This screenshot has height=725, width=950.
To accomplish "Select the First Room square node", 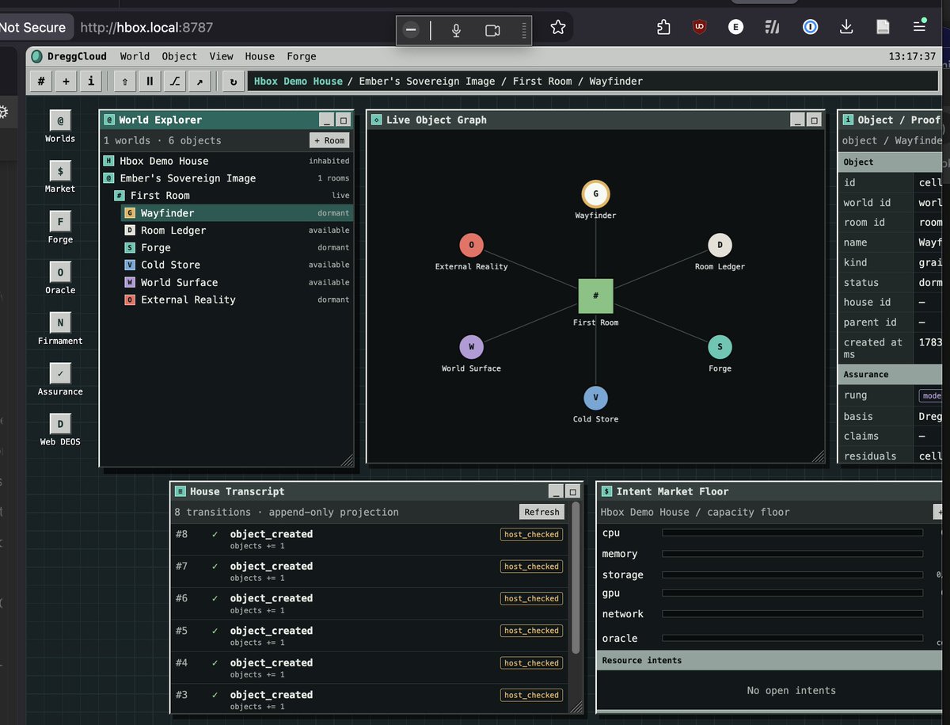I will (x=595, y=296).
